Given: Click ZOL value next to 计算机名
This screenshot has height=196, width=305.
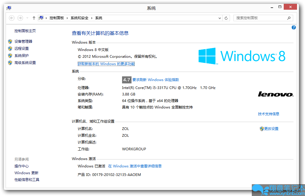Looking at the screenshot, I should click(x=126, y=129).
